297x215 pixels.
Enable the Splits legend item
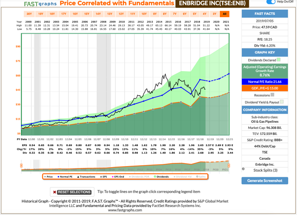click(201, 177)
